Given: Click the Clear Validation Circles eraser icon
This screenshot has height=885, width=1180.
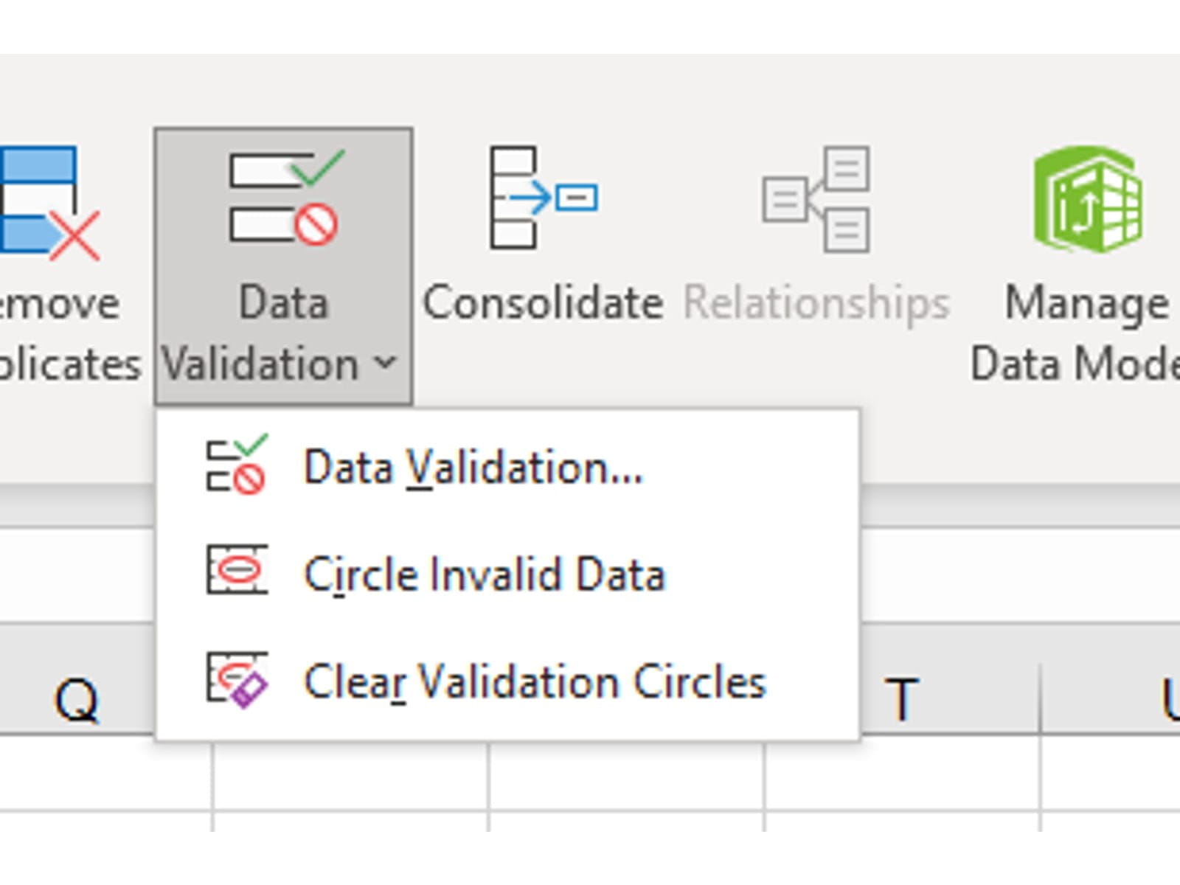Looking at the screenshot, I should (x=236, y=678).
